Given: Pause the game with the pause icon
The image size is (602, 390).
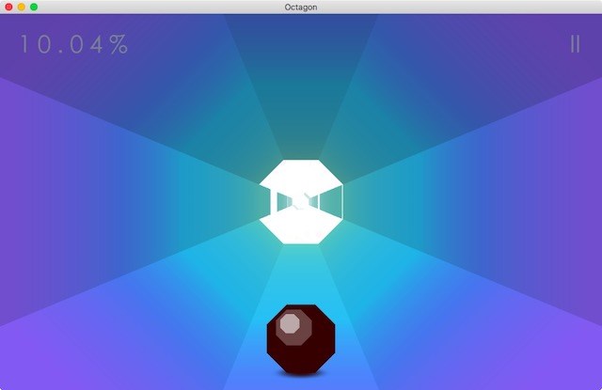Looking at the screenshot, I should pos(575,44).
